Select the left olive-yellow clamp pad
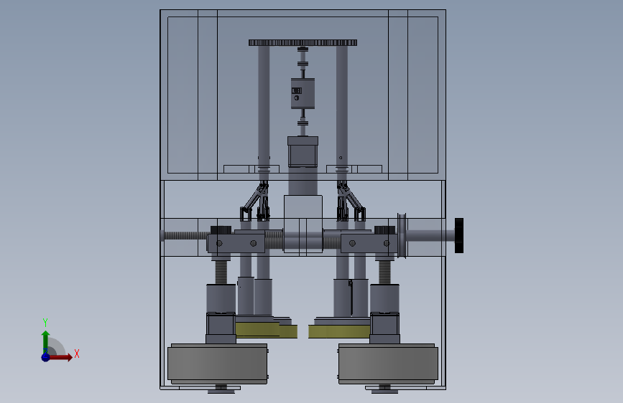 point(266,330)
